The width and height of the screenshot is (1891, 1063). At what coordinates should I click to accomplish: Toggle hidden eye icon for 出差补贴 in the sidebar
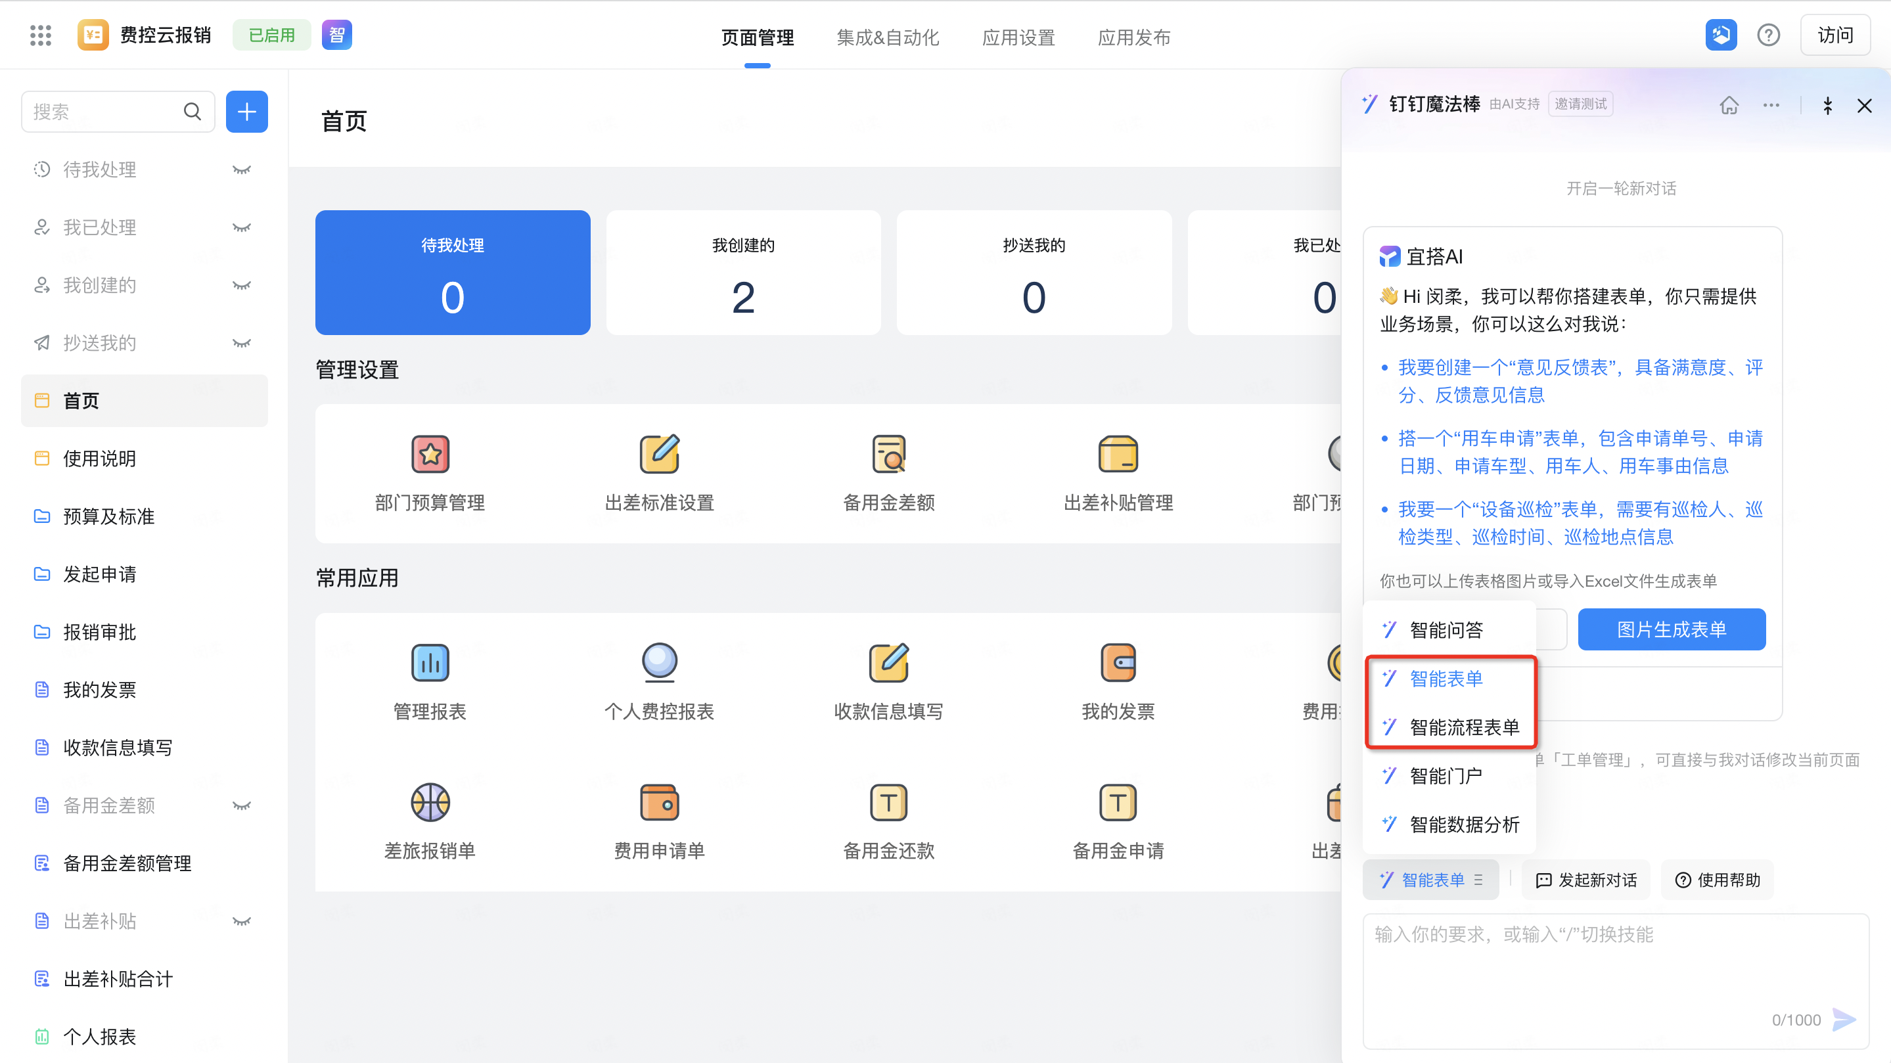coord(242,921)
